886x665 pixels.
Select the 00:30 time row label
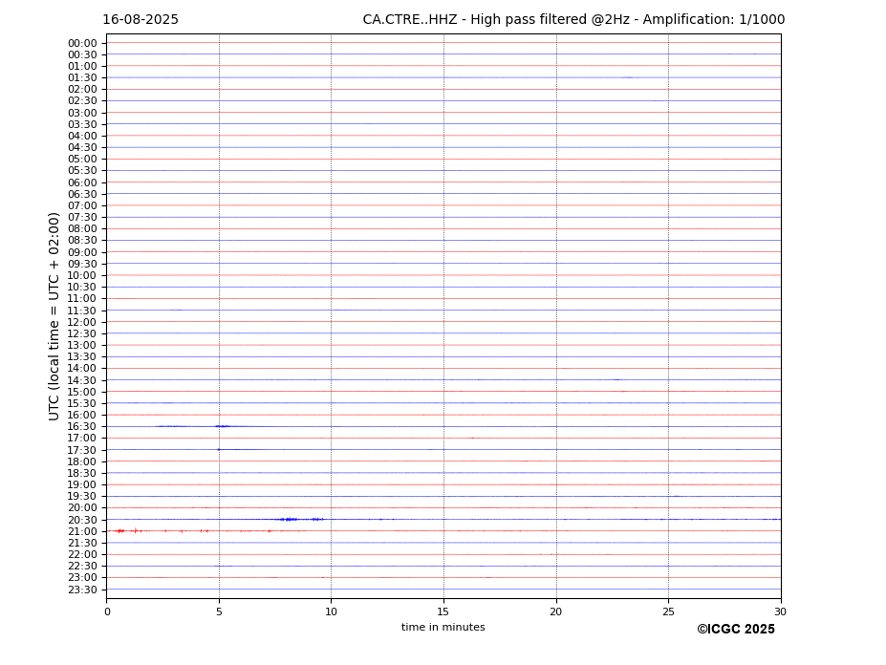pyautogui.click(x=82, y=54)
